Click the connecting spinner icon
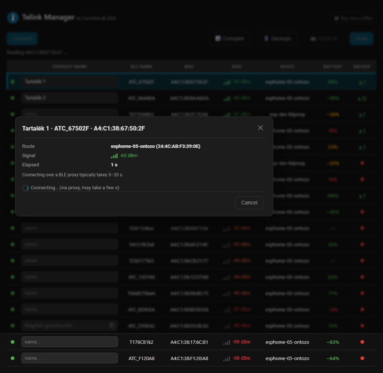Viewport: 383px width, 373px height. [x=26, y=187]
